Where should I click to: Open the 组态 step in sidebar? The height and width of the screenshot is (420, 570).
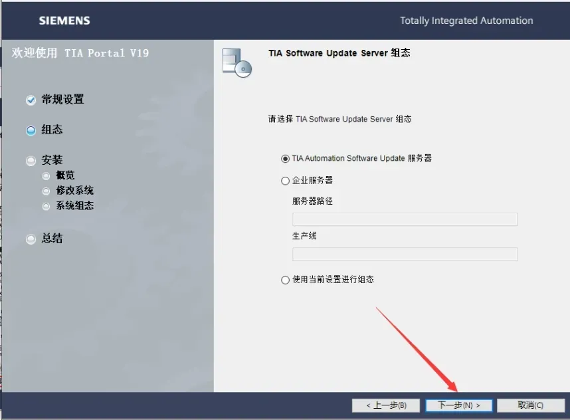tap(52, 130)
